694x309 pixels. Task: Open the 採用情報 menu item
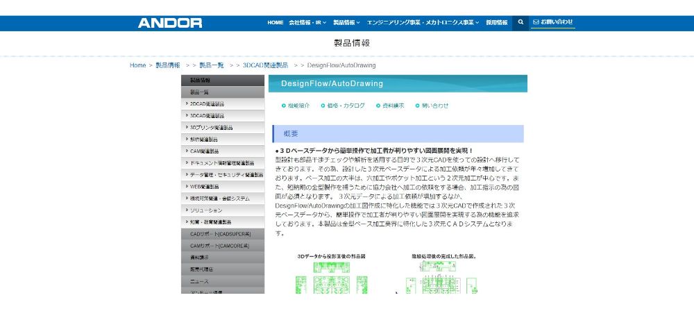point(496,23)
